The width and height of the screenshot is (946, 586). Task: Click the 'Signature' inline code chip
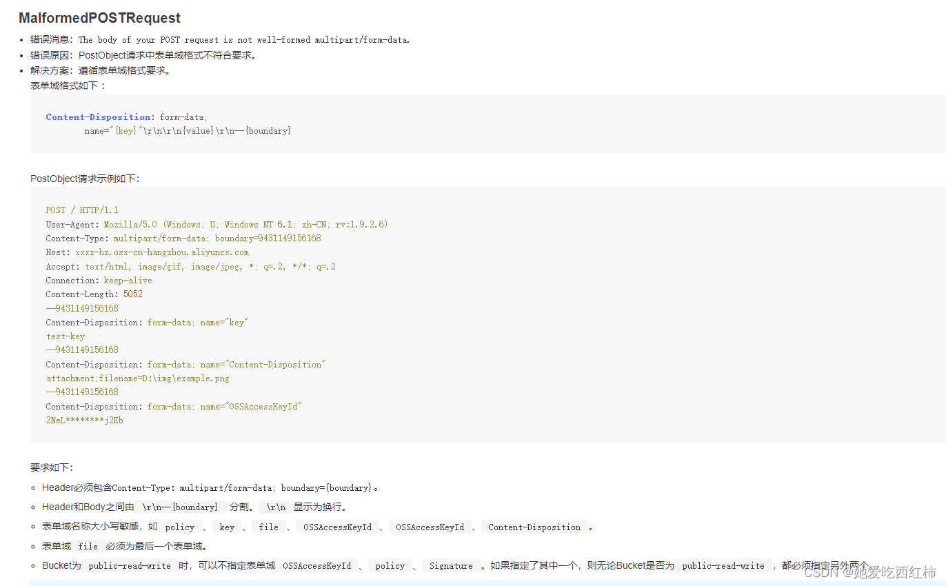(451, 565)
